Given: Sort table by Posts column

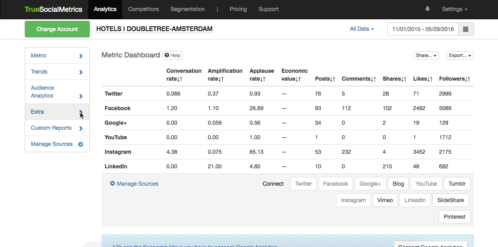Looking at the screenshot, I should pyautogui.click(x=333, y=79).
